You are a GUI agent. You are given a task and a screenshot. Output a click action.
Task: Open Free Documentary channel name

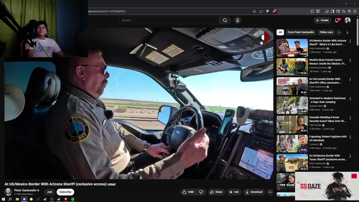318,68
